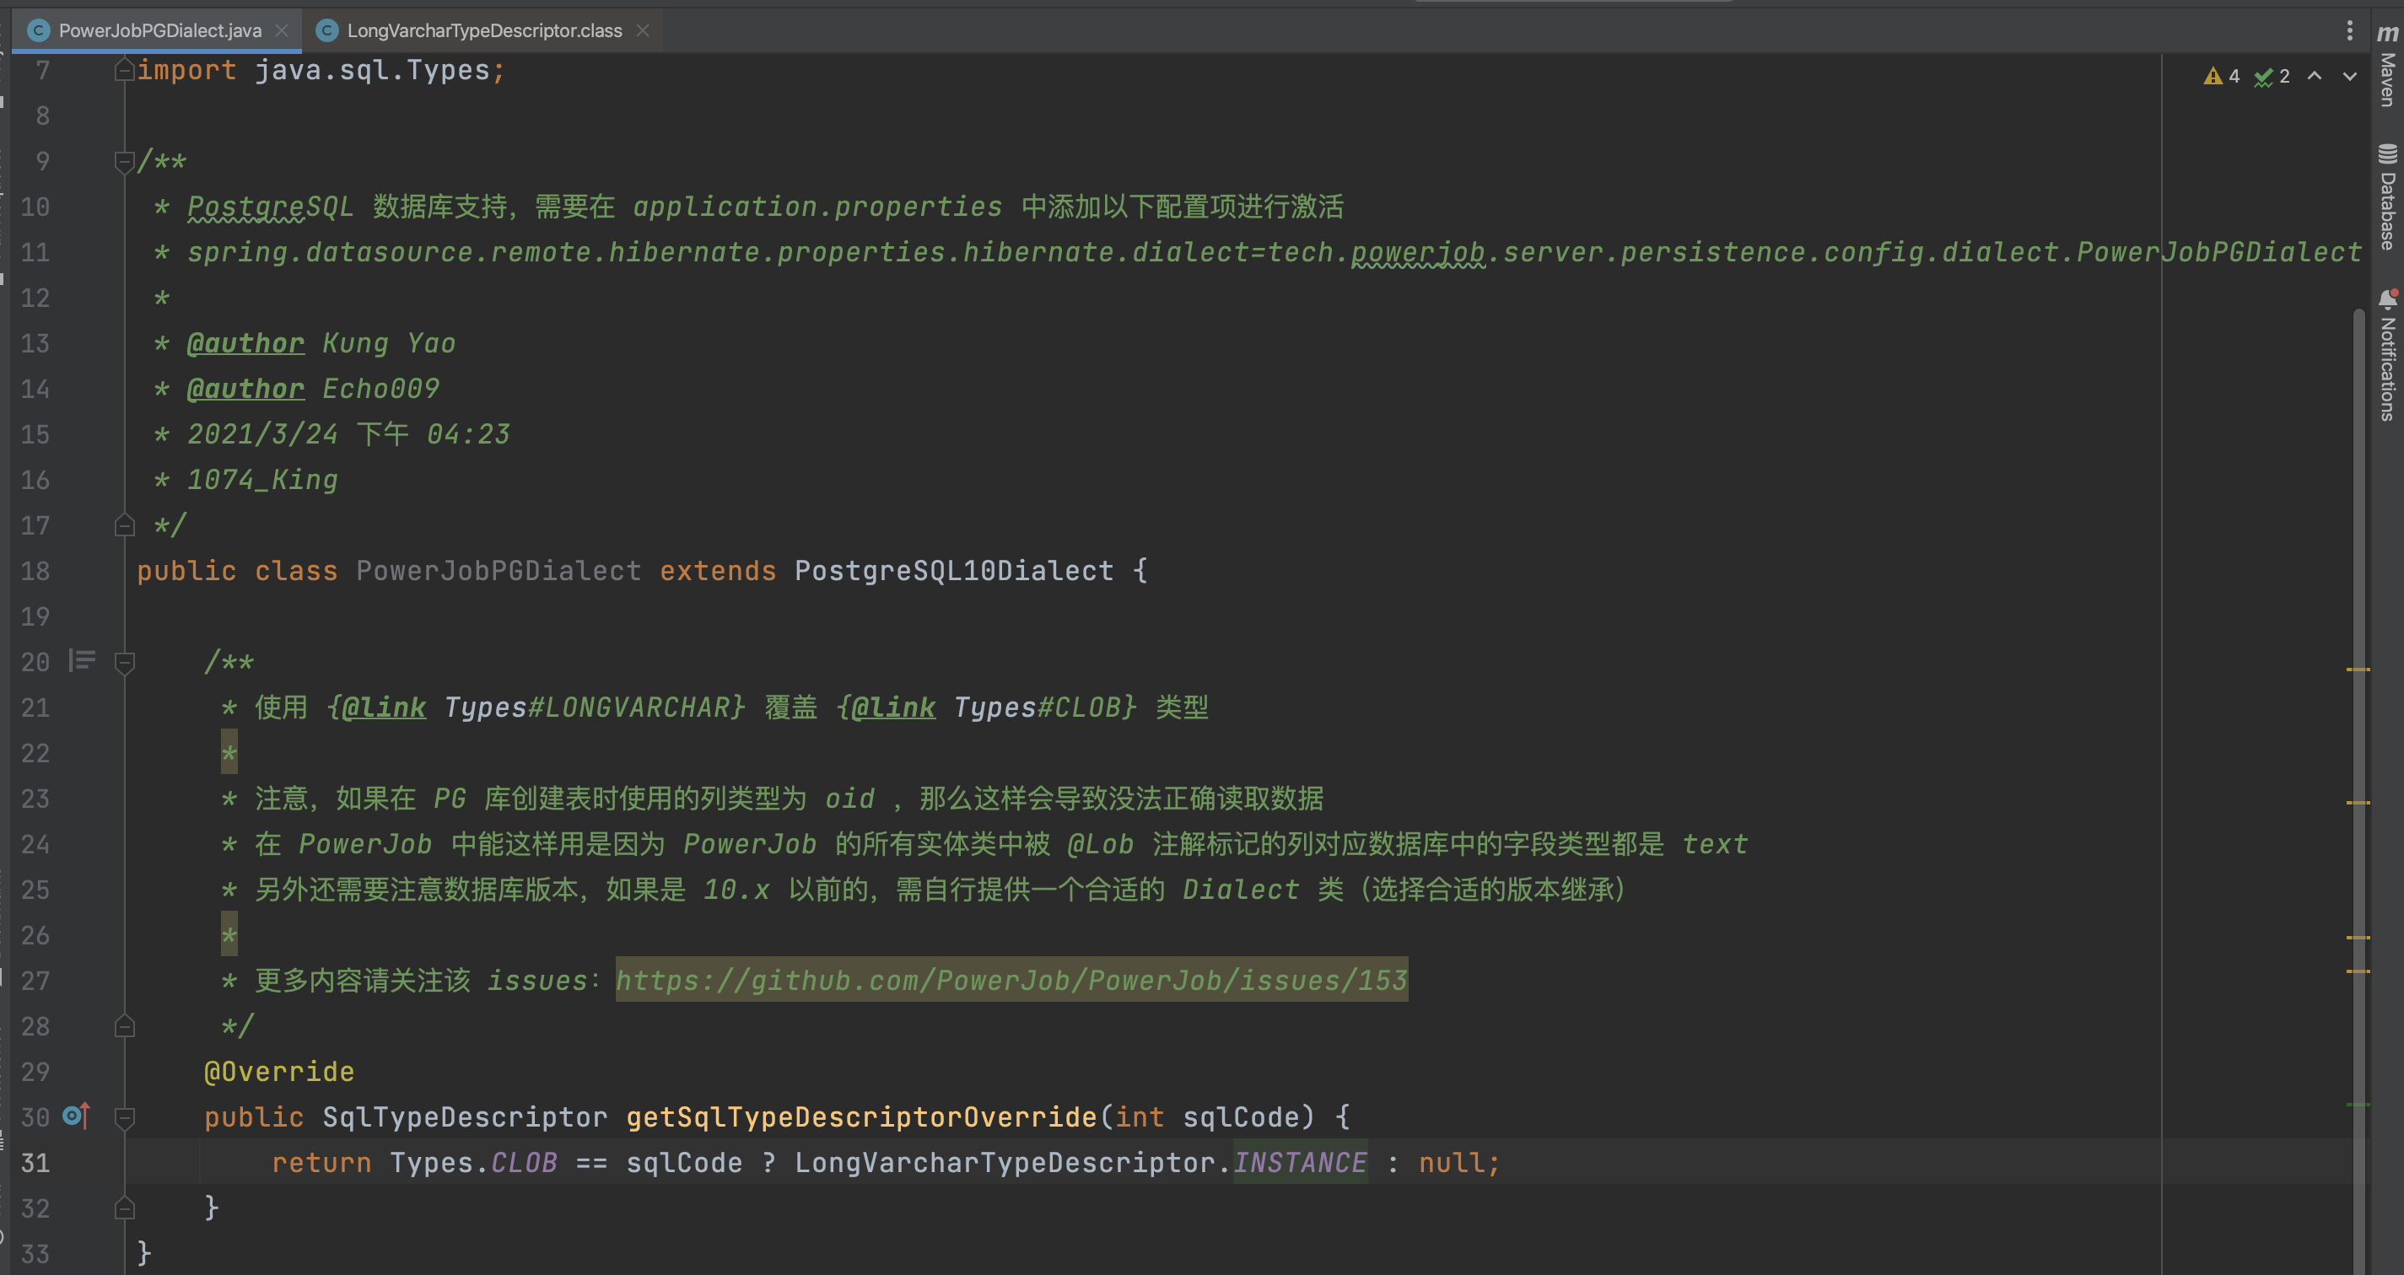The height and width of the screenshot is (1275, 2404).
Task: Click the next-problem down arrow
Action: 2350,76
